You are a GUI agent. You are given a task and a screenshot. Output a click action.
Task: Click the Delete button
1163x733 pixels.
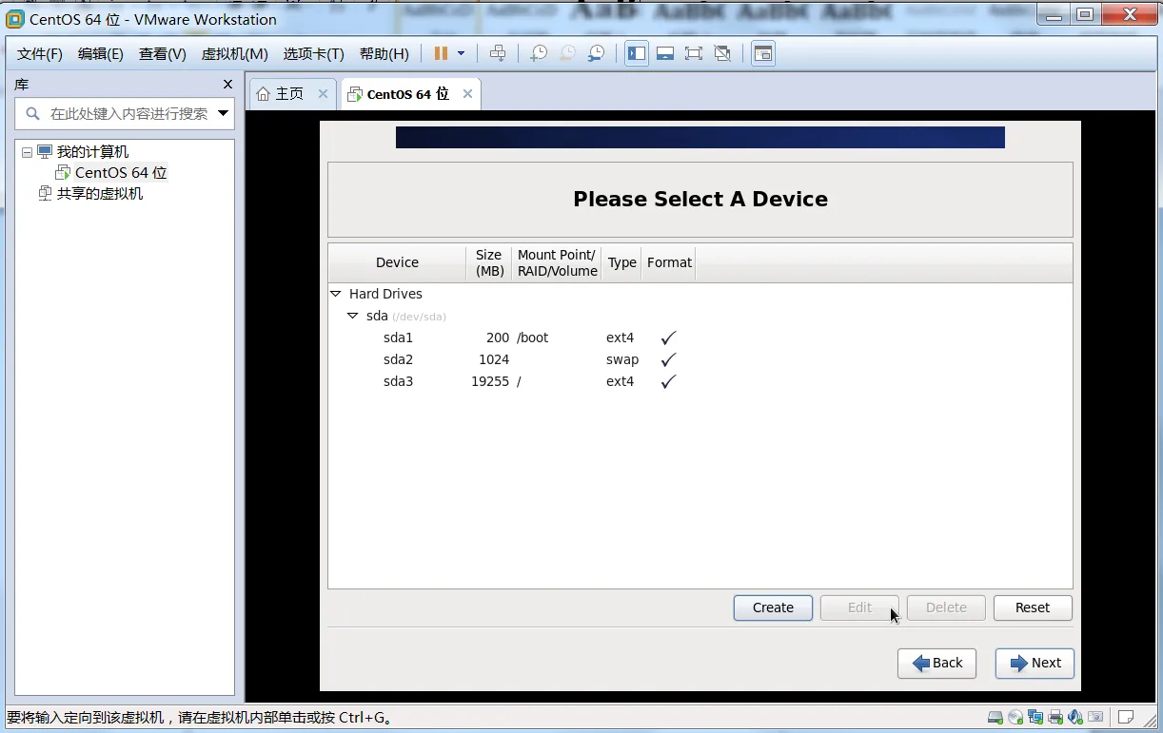pos(946,608)
